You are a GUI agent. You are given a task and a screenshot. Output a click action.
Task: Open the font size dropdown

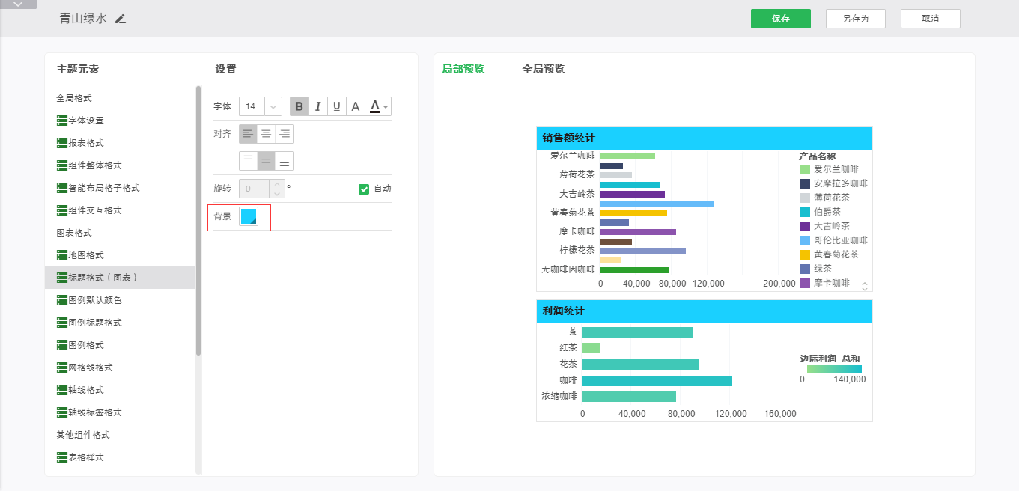coord(273,106)
